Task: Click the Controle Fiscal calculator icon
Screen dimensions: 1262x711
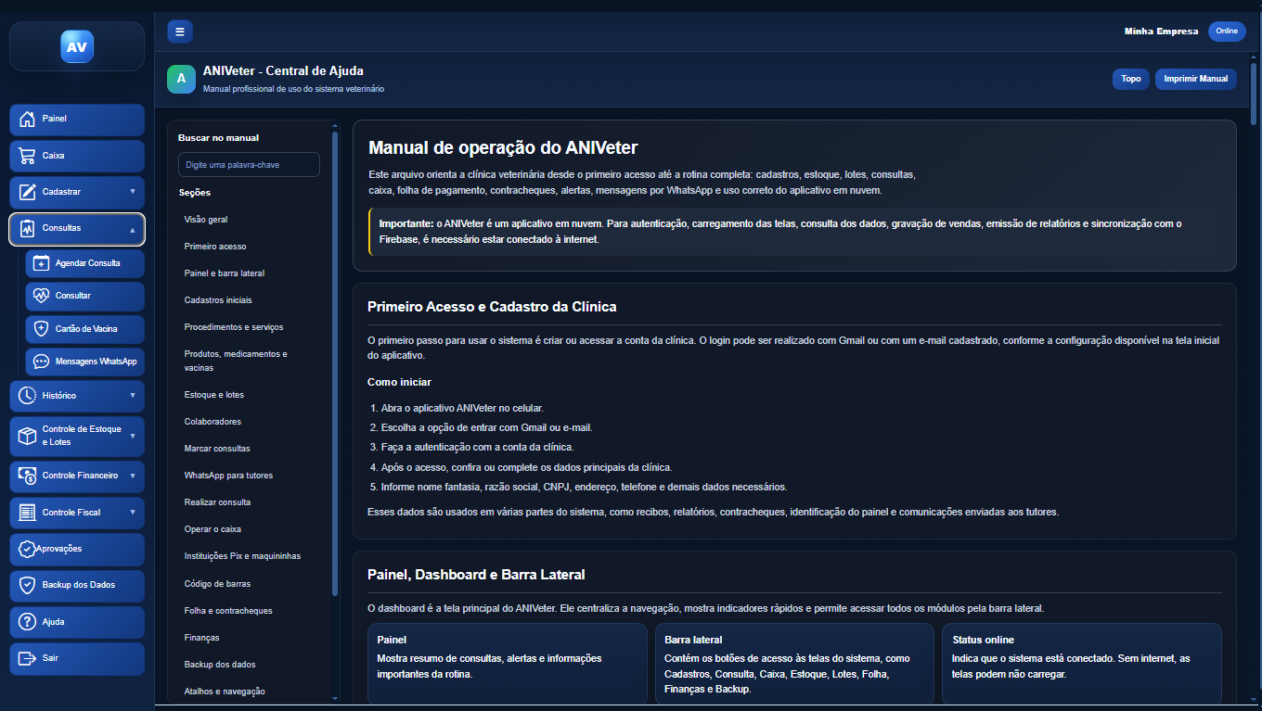Action: [x=27, y=513]
